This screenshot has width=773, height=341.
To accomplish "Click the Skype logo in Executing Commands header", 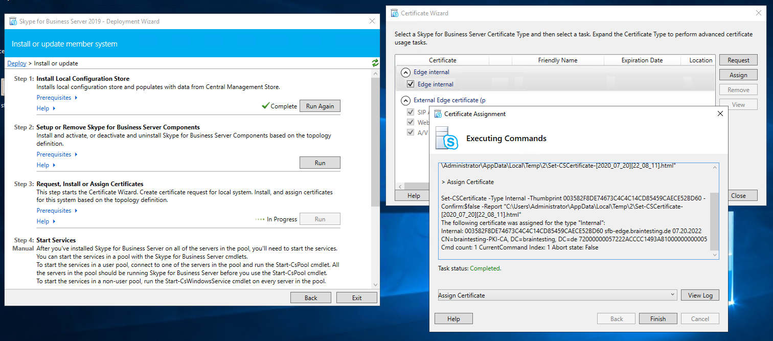I will (446, 138).
